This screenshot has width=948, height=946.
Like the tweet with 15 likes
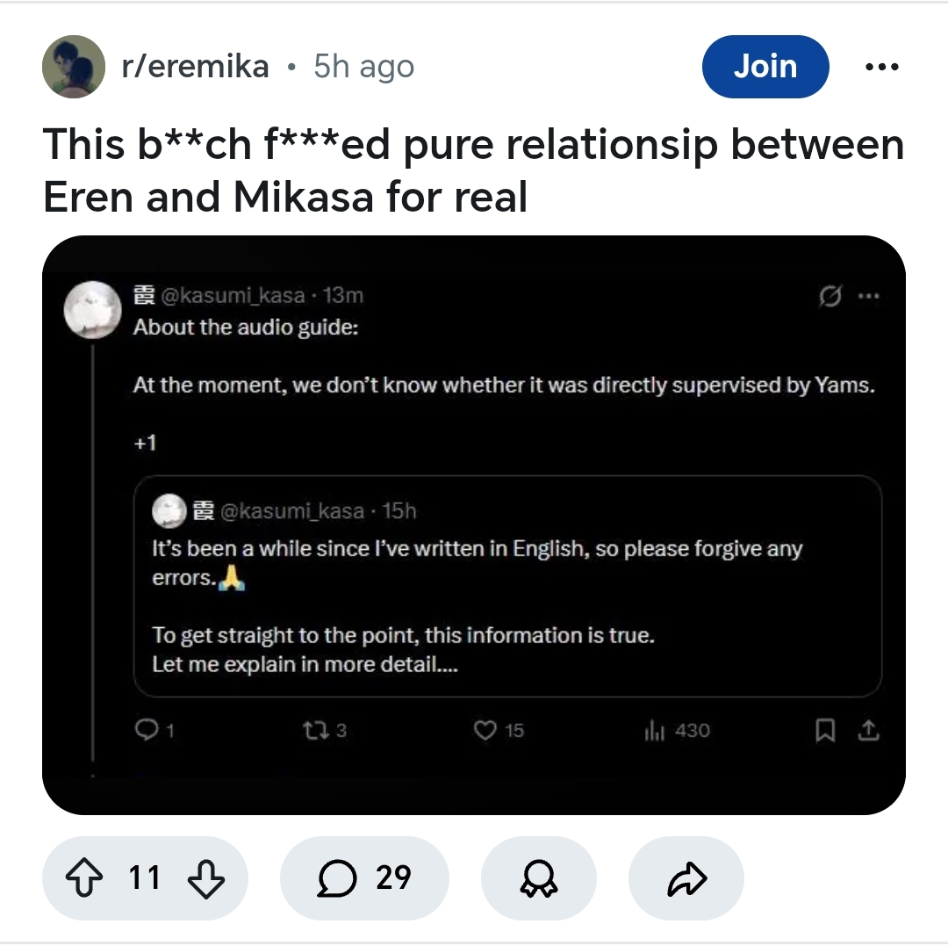[x=485, y=730]
